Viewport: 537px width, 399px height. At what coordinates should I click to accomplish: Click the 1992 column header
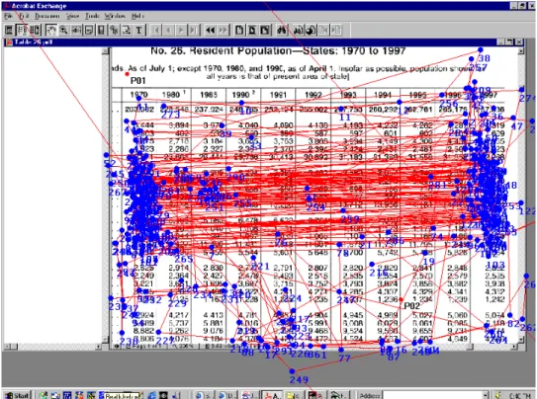point(313,95)
